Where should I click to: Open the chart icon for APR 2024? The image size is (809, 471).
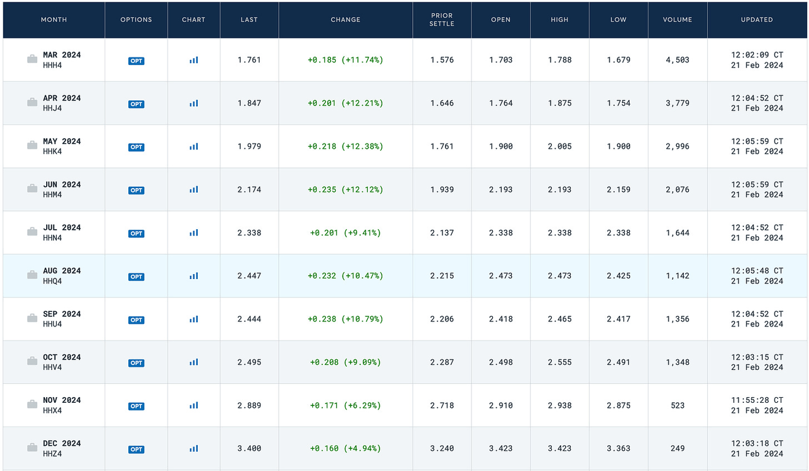(193, 103)
